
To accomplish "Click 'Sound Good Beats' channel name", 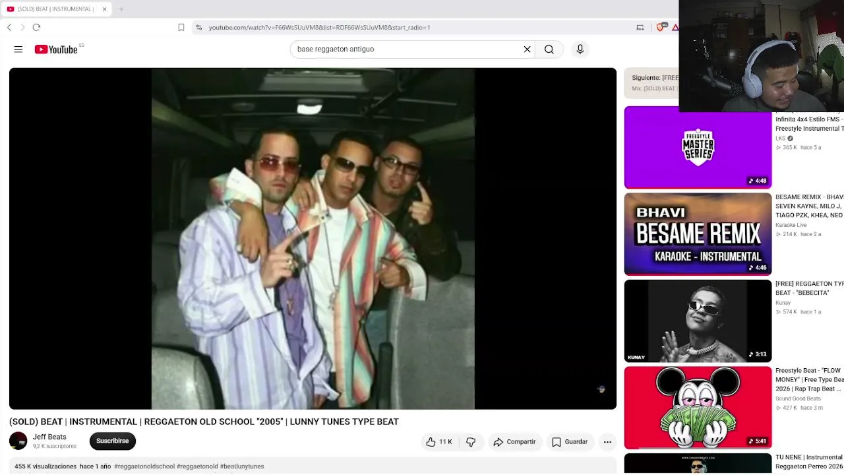I will pos(798,398).
